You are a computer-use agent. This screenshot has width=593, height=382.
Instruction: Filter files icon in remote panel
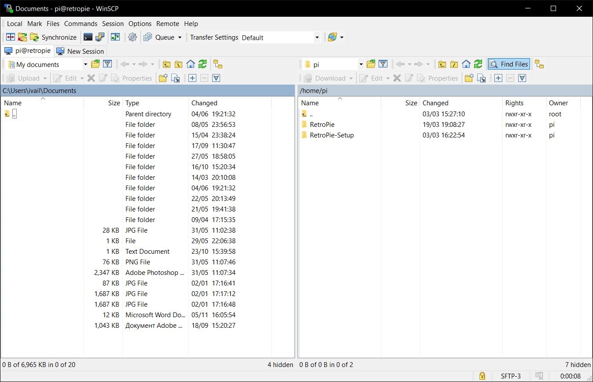[x=383, y=64]
